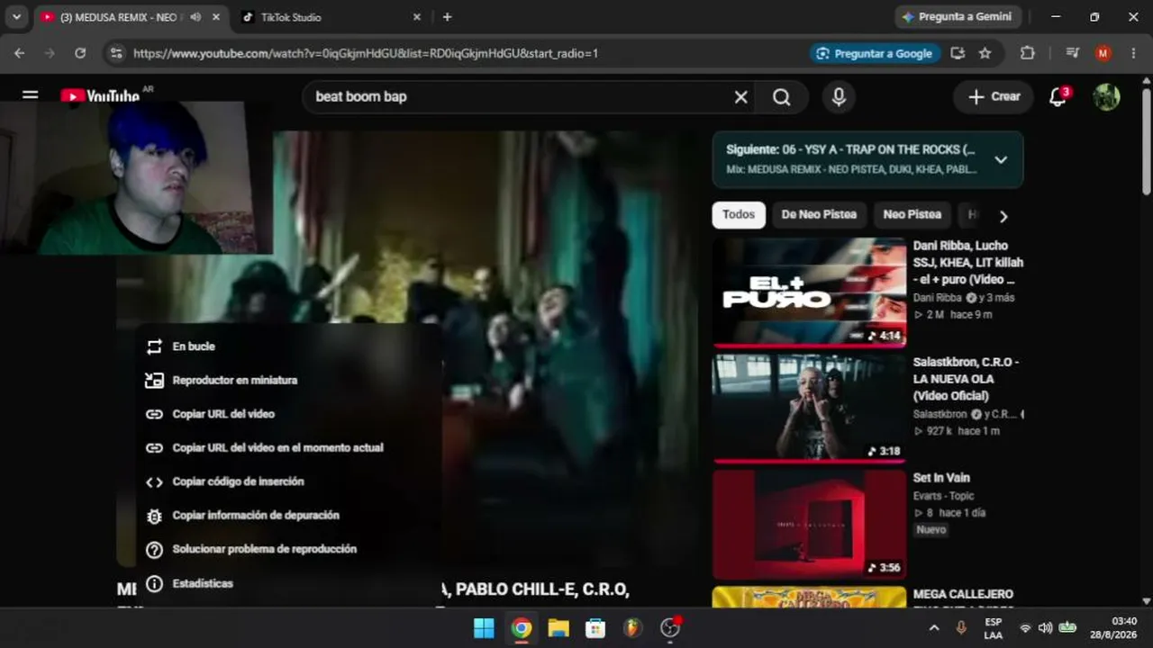
Task: Close the MEDUSA REMIX tab
Action: pyautogui.click(x=216, y=17)
